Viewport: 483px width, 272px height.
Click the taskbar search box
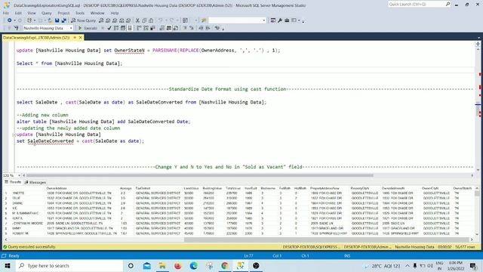[x=69, y=265]
